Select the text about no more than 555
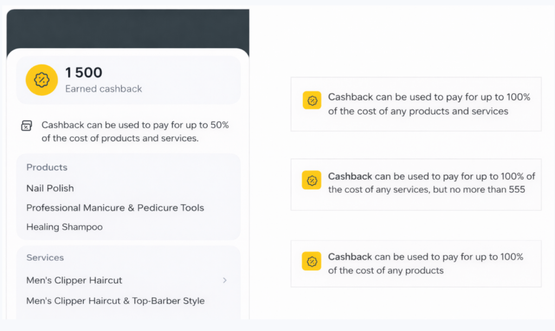 431,183
